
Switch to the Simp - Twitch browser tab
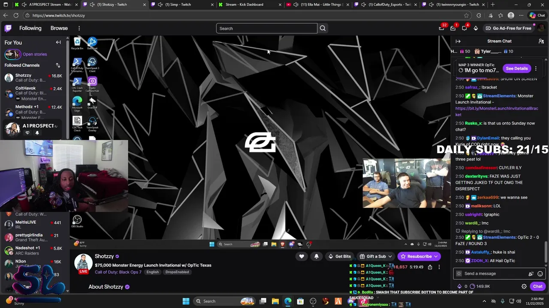coord(182,4)
